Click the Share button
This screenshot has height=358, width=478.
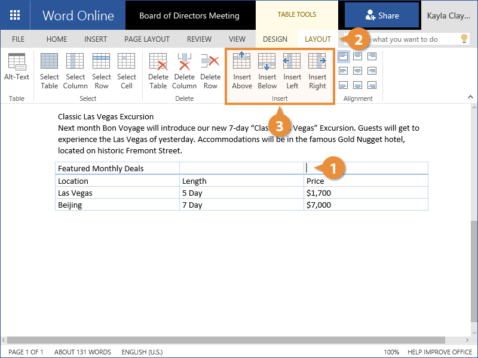(382, 16)
